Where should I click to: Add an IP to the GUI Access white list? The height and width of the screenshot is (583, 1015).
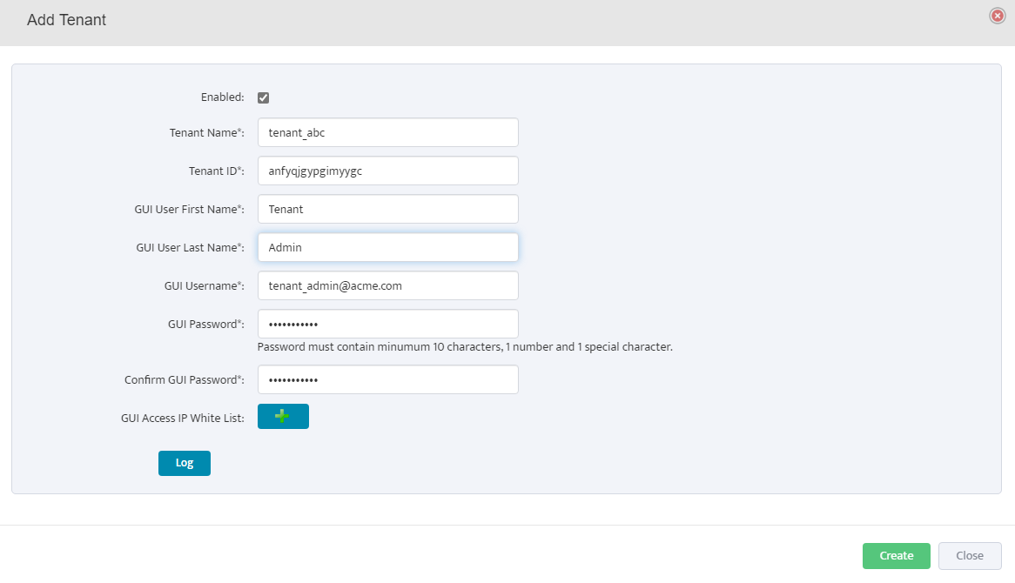(283, 417)
